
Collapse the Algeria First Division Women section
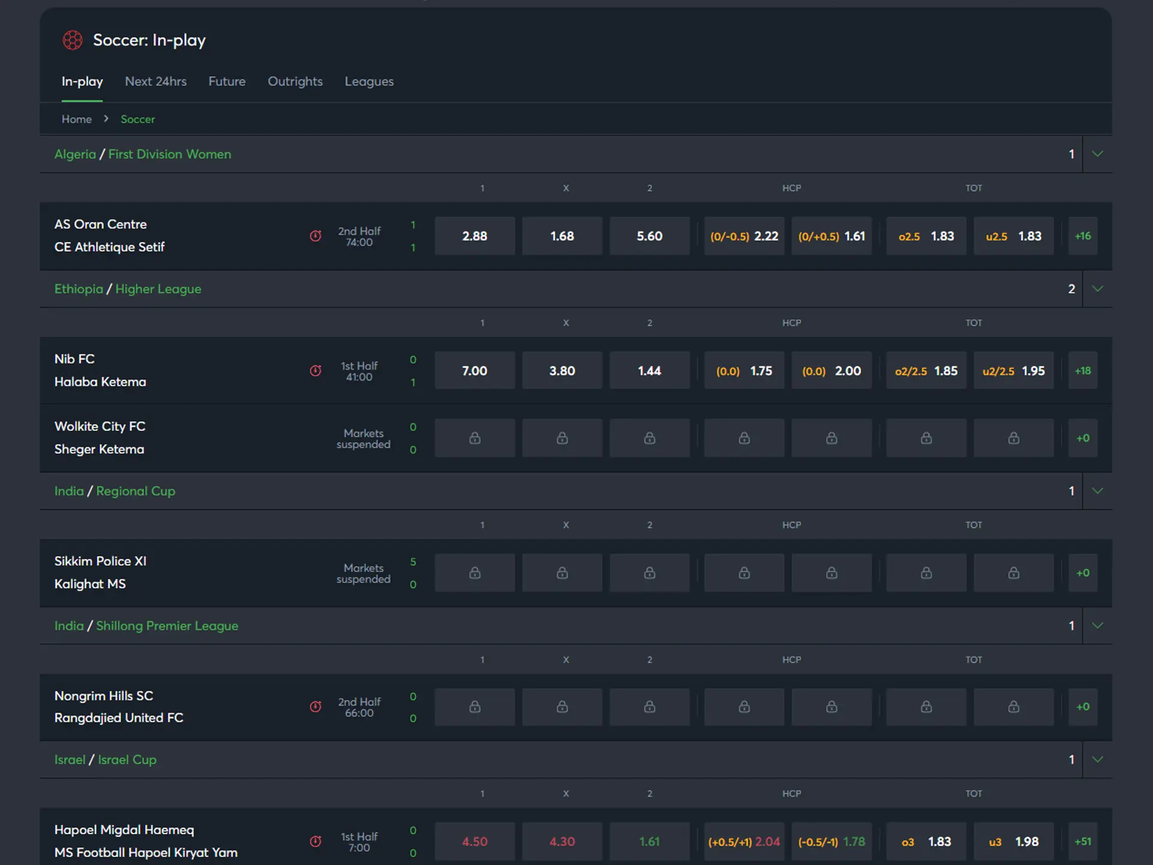point(1097,154)
